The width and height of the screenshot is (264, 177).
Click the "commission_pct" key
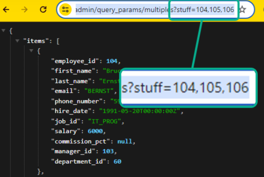pos(81,141)
